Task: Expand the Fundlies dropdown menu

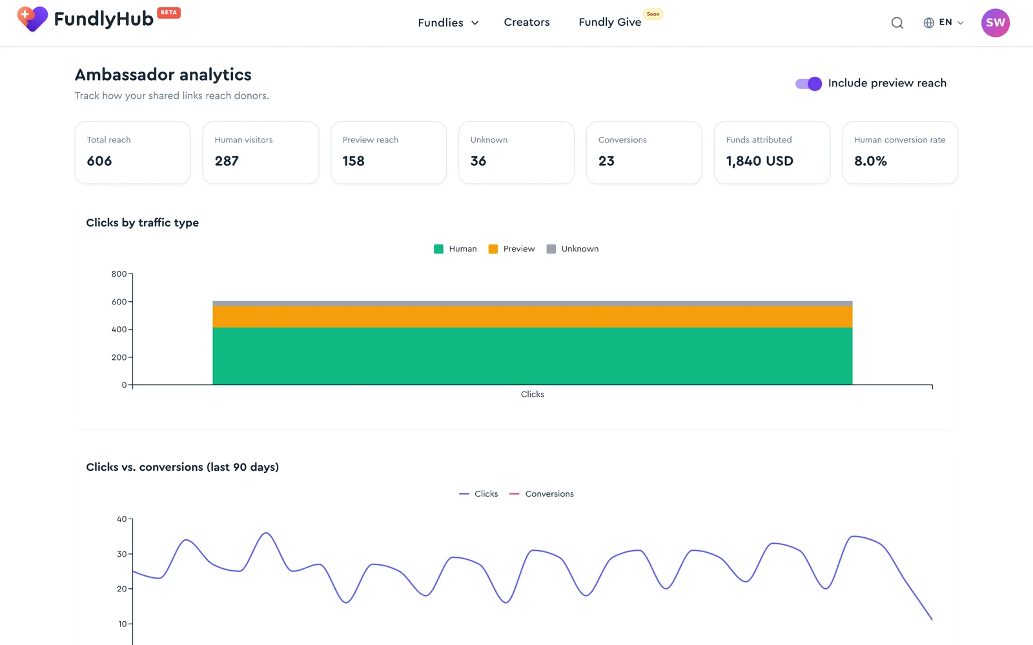Action: [448, 23]
